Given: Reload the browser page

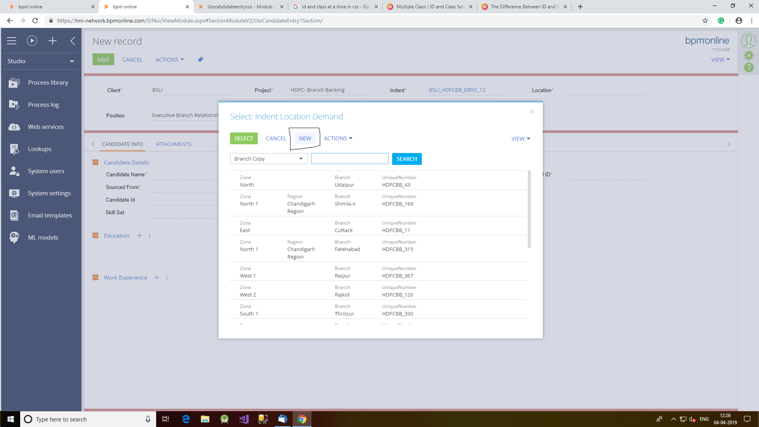Looking at the screenshot, I should click(35, 21).
